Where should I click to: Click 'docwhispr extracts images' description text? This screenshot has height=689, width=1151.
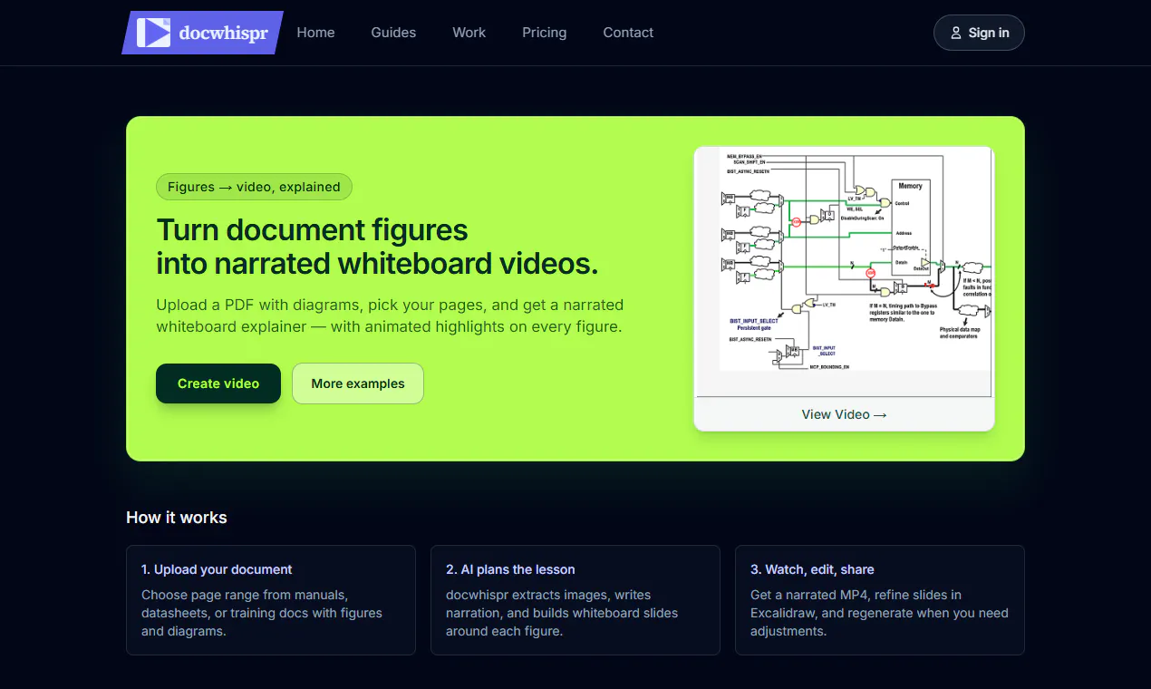(x=562, y=613)
